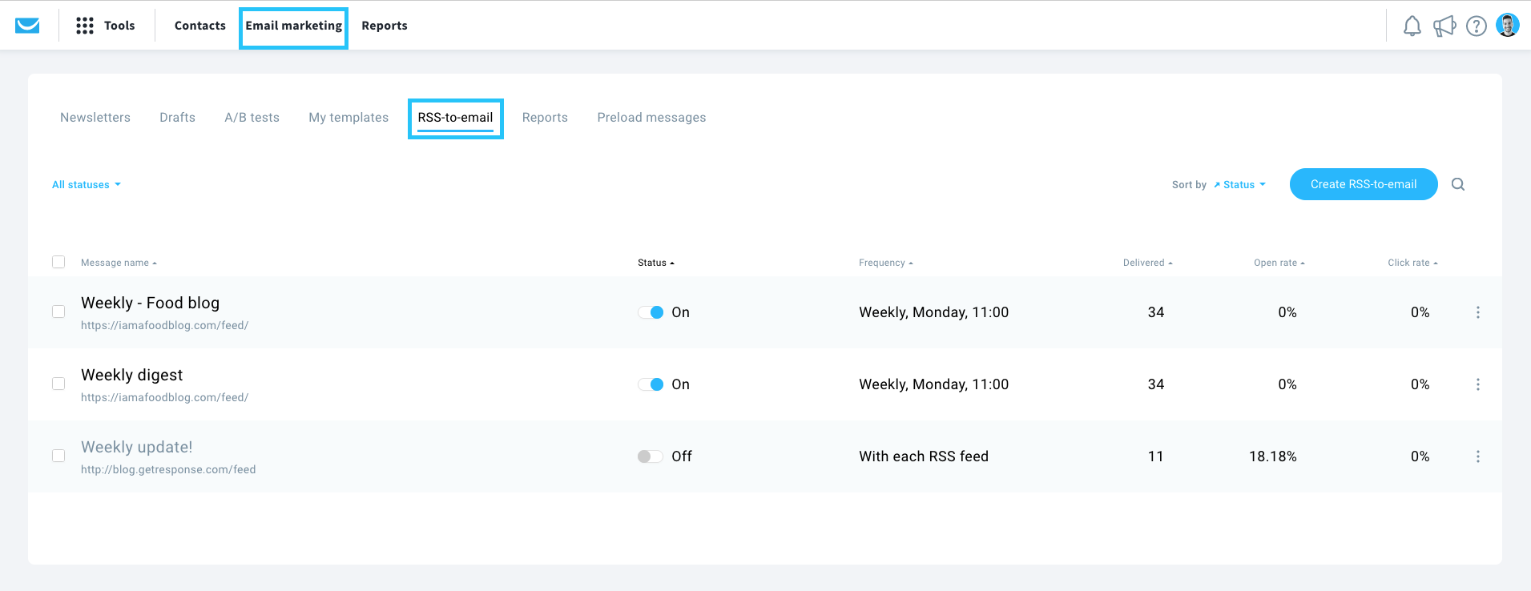
Task: Sort by Frequency column header
Action: (886, 263)
